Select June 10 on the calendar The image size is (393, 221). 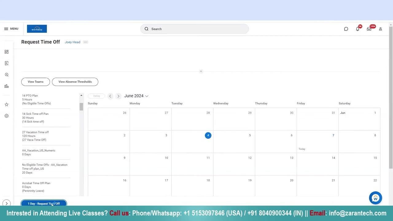pos(151,164)
